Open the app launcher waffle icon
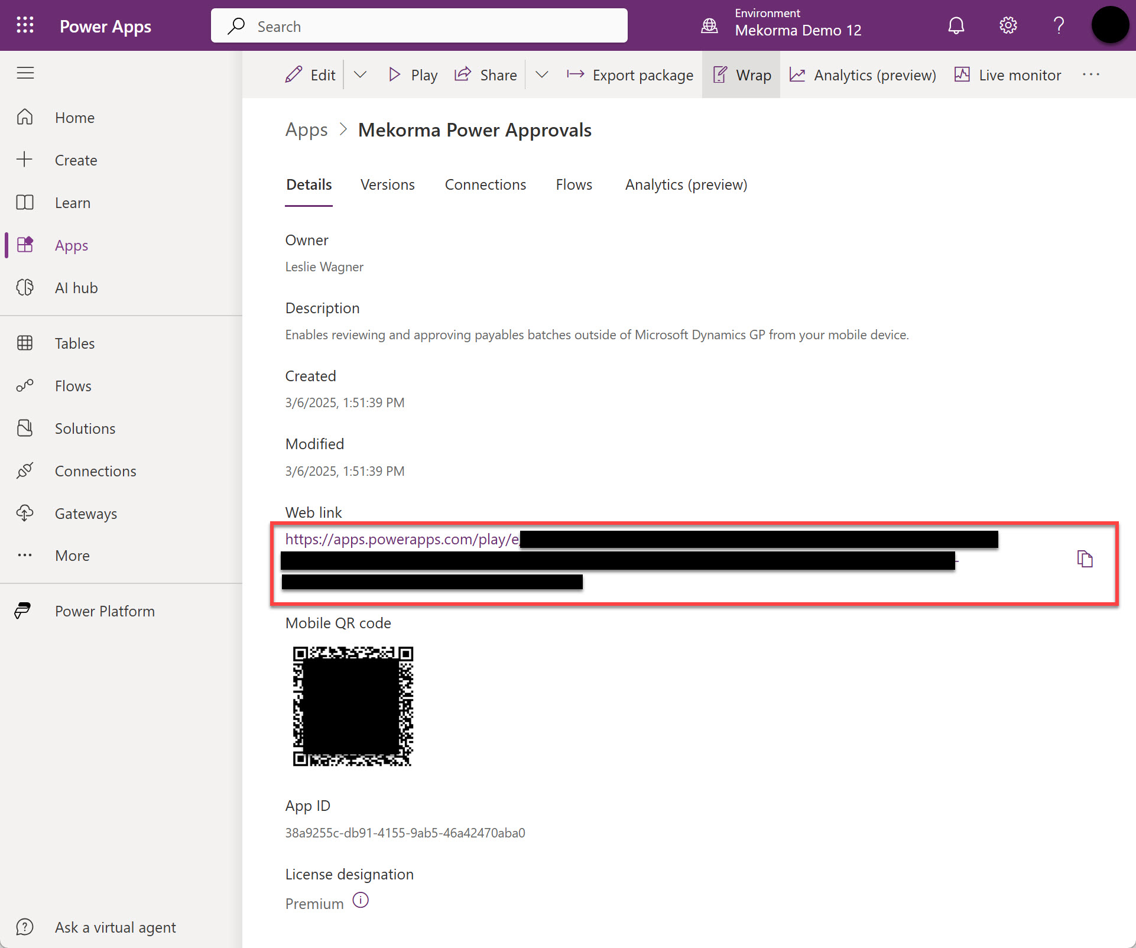 [x=25, y=25]
